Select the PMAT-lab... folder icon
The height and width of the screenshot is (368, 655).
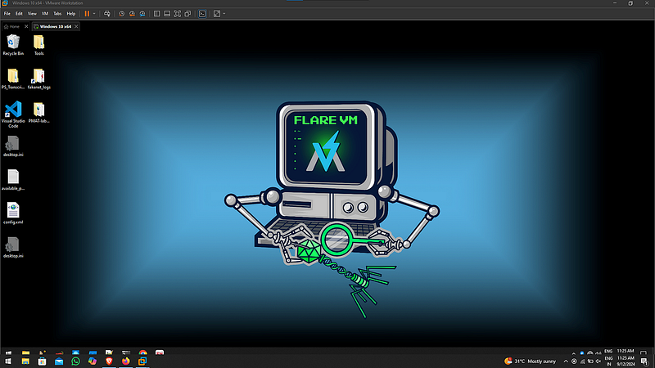click(x=38, y=113)
